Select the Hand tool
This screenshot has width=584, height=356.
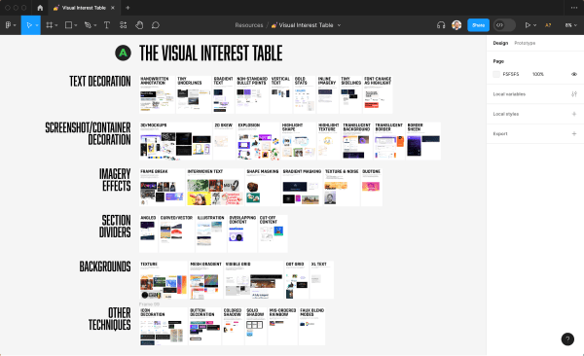[x=139, y=25]
